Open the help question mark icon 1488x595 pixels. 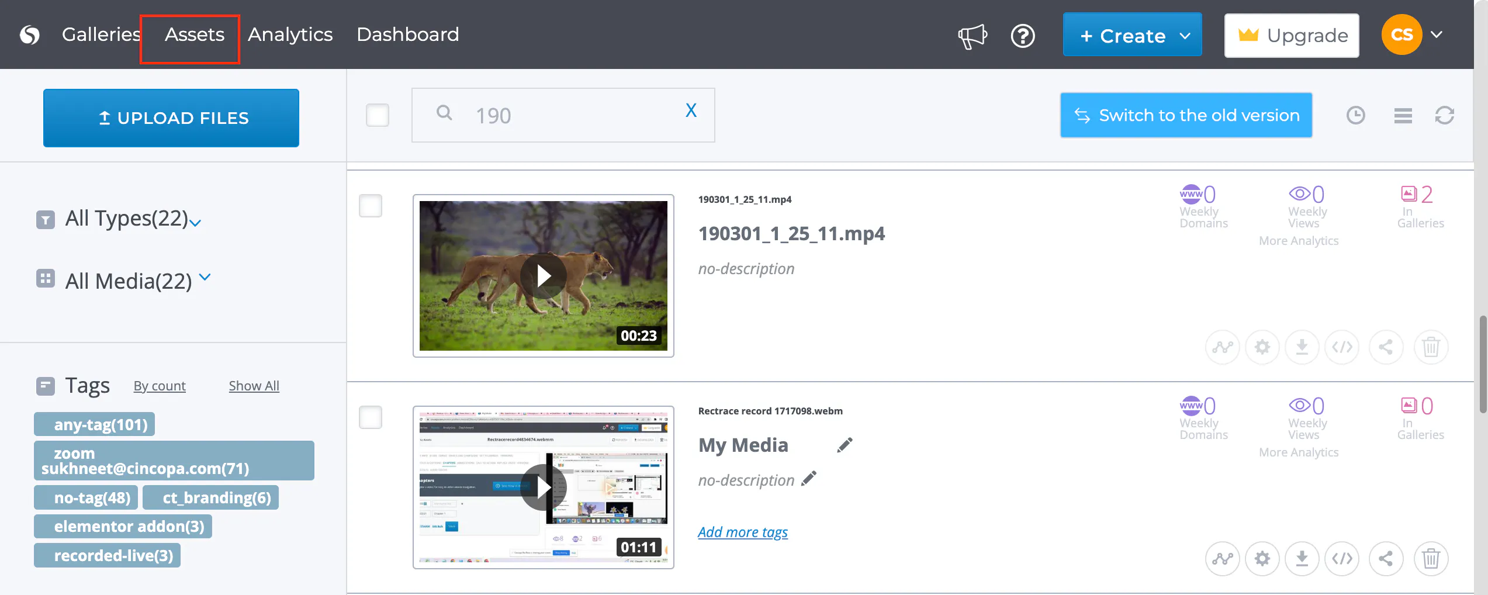point(1023,36)
